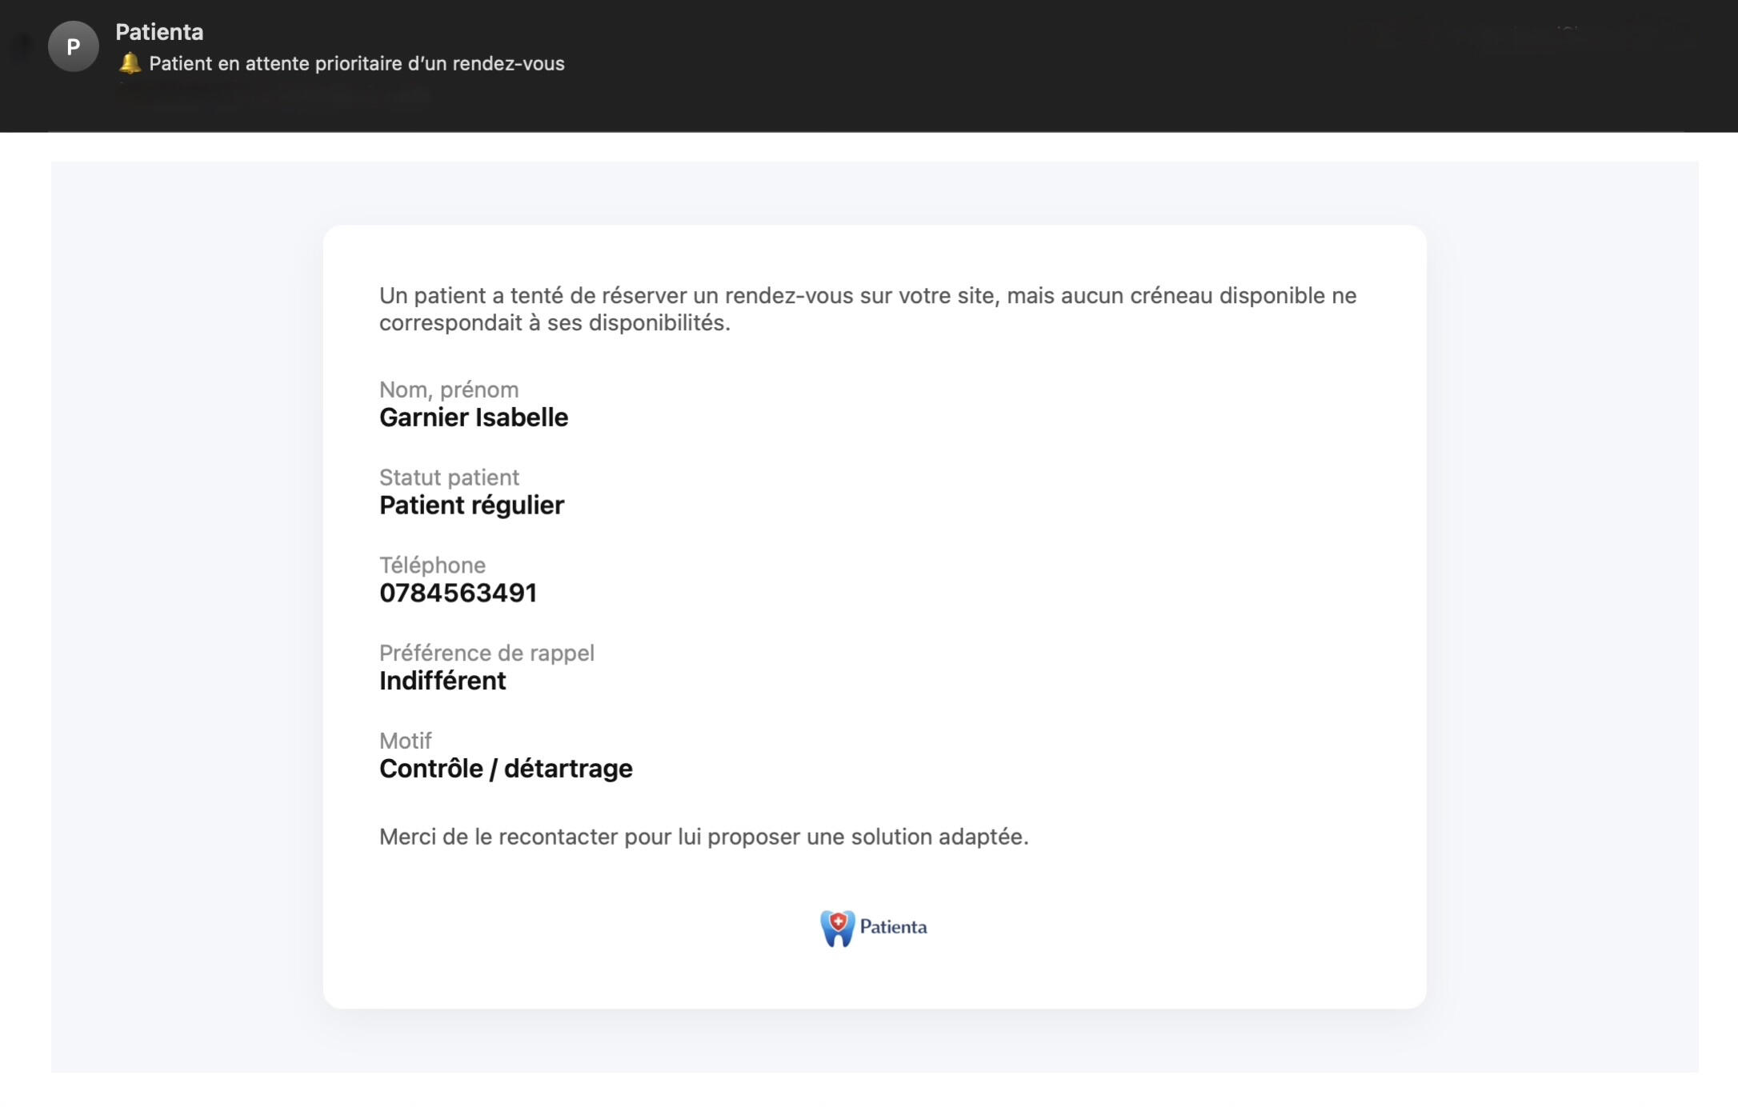Click the 'Indifférent' callback preference value

[x=443, y=681]
